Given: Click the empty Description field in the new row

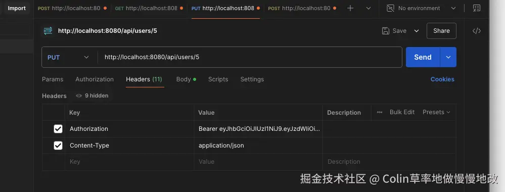Looking at the screenshot, I should 389,162.
